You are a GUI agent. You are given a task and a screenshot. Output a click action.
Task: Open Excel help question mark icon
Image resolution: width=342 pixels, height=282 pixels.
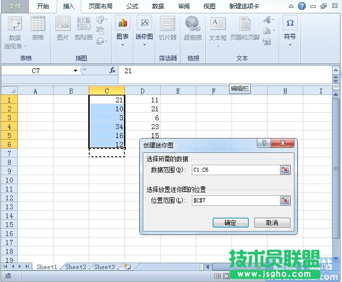click(302, 6)
